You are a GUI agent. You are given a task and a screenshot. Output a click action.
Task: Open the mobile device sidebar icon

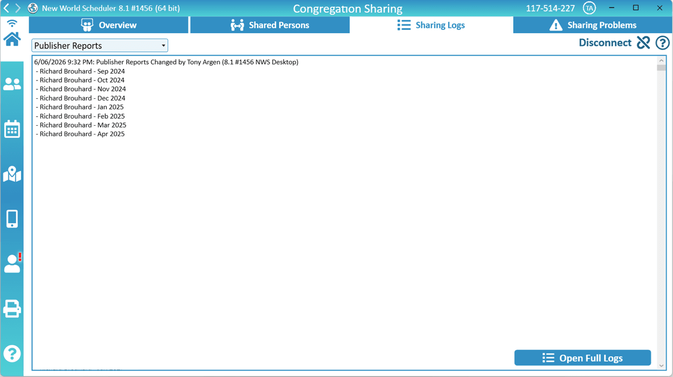[12, 219]
